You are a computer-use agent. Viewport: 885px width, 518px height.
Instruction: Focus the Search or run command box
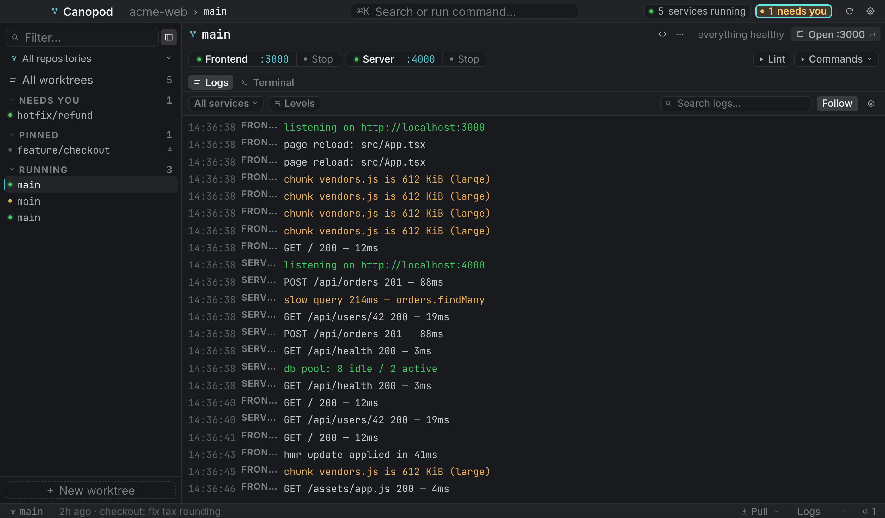click(x=464, y=11)
